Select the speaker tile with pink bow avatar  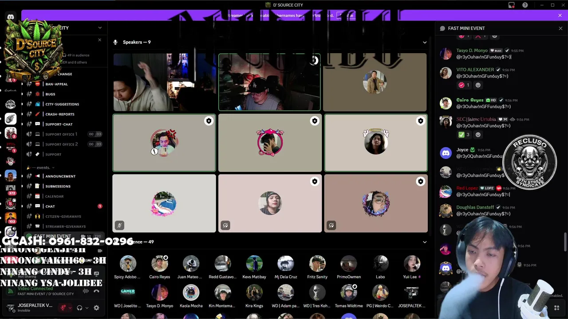270,143
